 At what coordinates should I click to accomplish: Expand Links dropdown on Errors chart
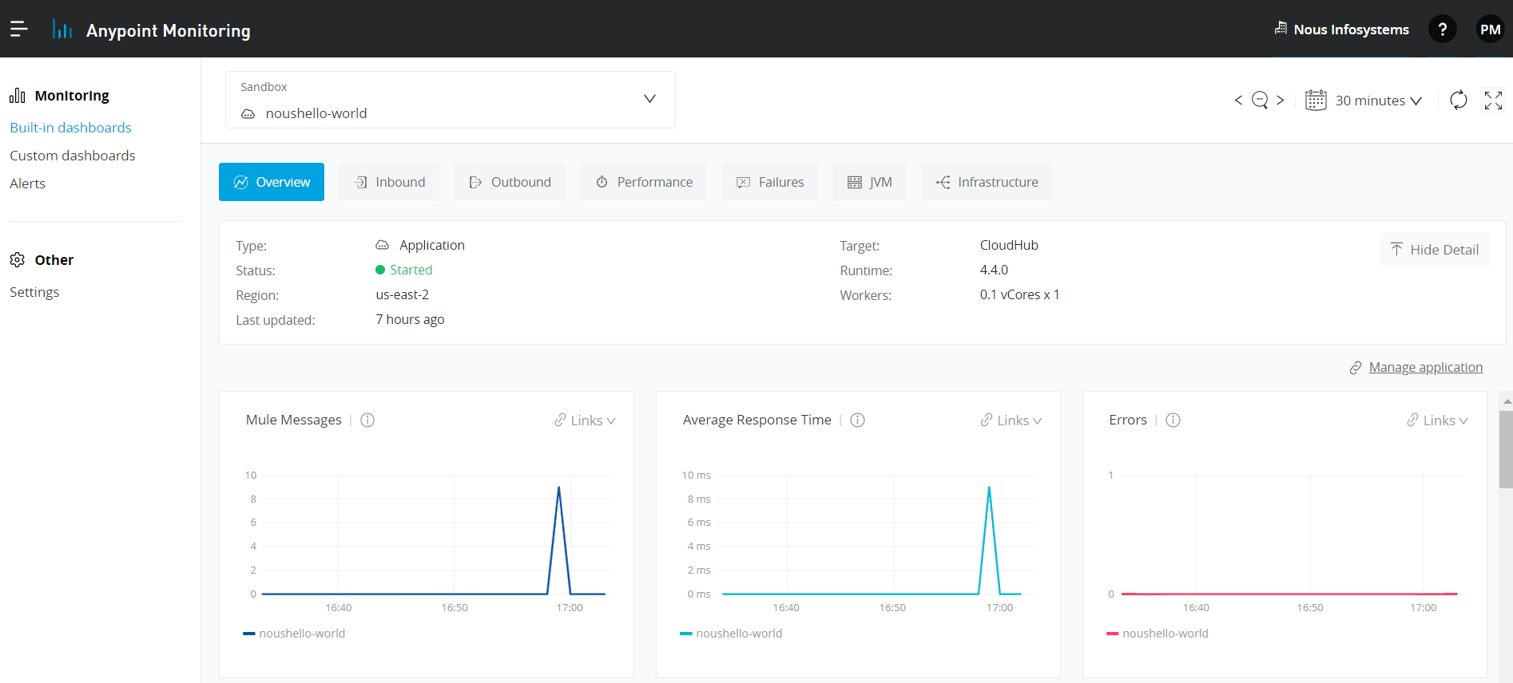pos(1438,420)
